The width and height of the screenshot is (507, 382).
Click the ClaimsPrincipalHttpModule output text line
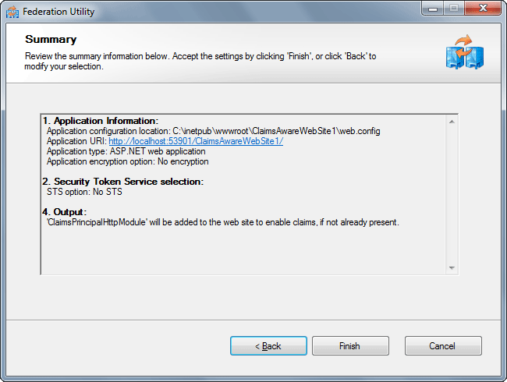pos(222,222)
